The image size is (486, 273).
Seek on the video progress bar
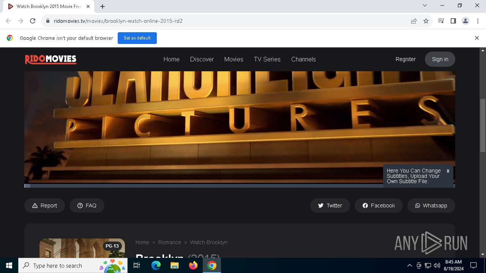[x=240, y=186]
